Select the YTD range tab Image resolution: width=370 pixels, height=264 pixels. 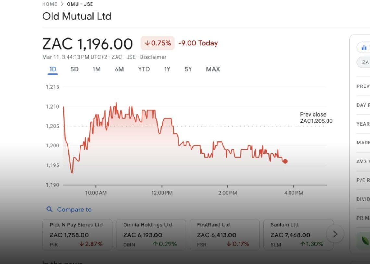(x=143, y=69)
